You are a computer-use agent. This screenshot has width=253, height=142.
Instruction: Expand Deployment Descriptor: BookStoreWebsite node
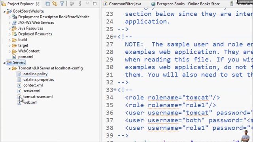[x=9, y=17]
